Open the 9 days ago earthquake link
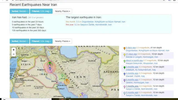 (x=131, y=47)
